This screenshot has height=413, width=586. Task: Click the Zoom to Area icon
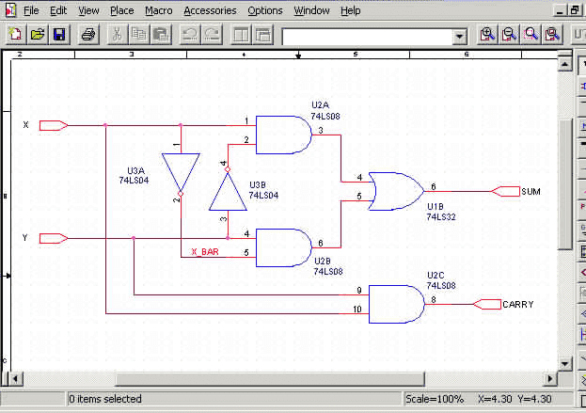coord(531,35)
